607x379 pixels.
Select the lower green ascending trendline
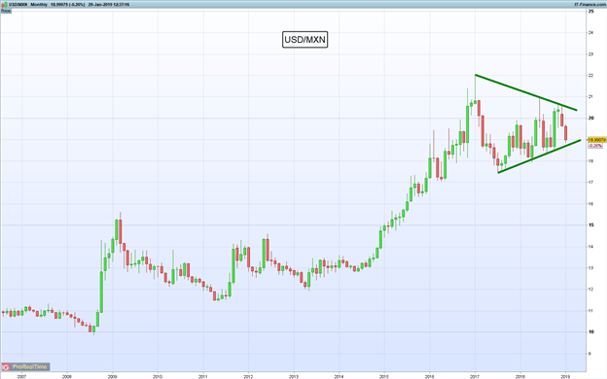(539, 156)
